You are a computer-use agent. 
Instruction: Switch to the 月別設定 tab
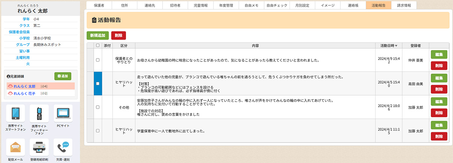[302, 5]
